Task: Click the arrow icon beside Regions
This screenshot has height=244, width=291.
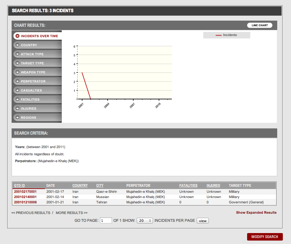Action: (x=18, y=118)
